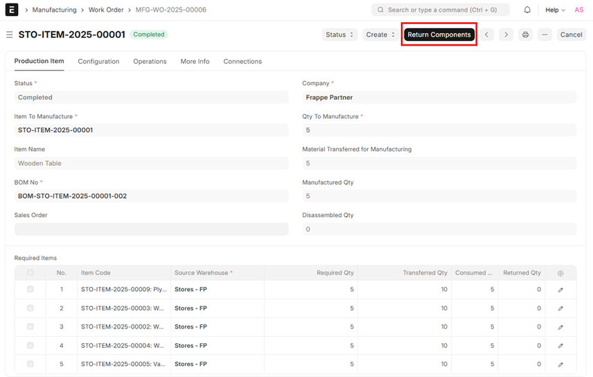
Task: Open the Status dropdown button
Action: click(339, 35)
